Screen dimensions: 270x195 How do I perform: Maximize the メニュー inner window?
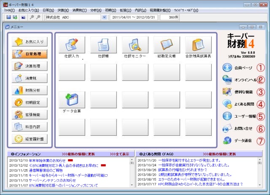click(252, 27)
